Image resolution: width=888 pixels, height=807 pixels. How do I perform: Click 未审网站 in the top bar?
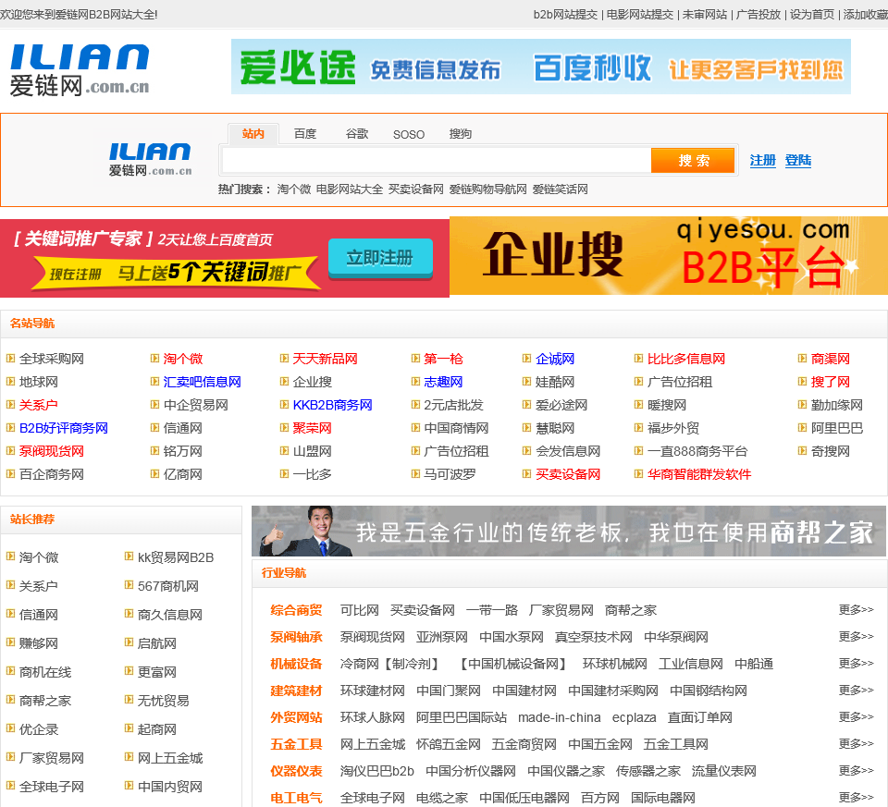[x=705, y=15]
